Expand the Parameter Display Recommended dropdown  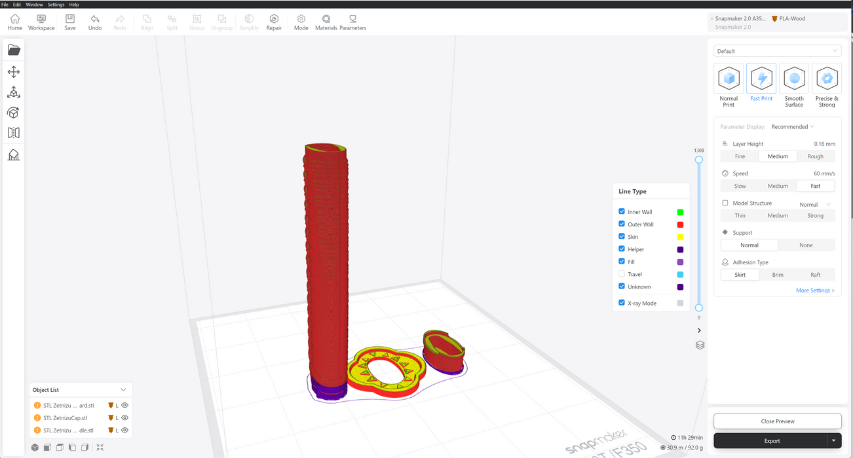click(793, 127)
